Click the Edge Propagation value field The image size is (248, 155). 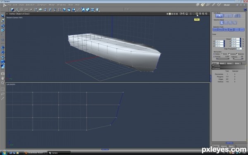tap(239, 49)
